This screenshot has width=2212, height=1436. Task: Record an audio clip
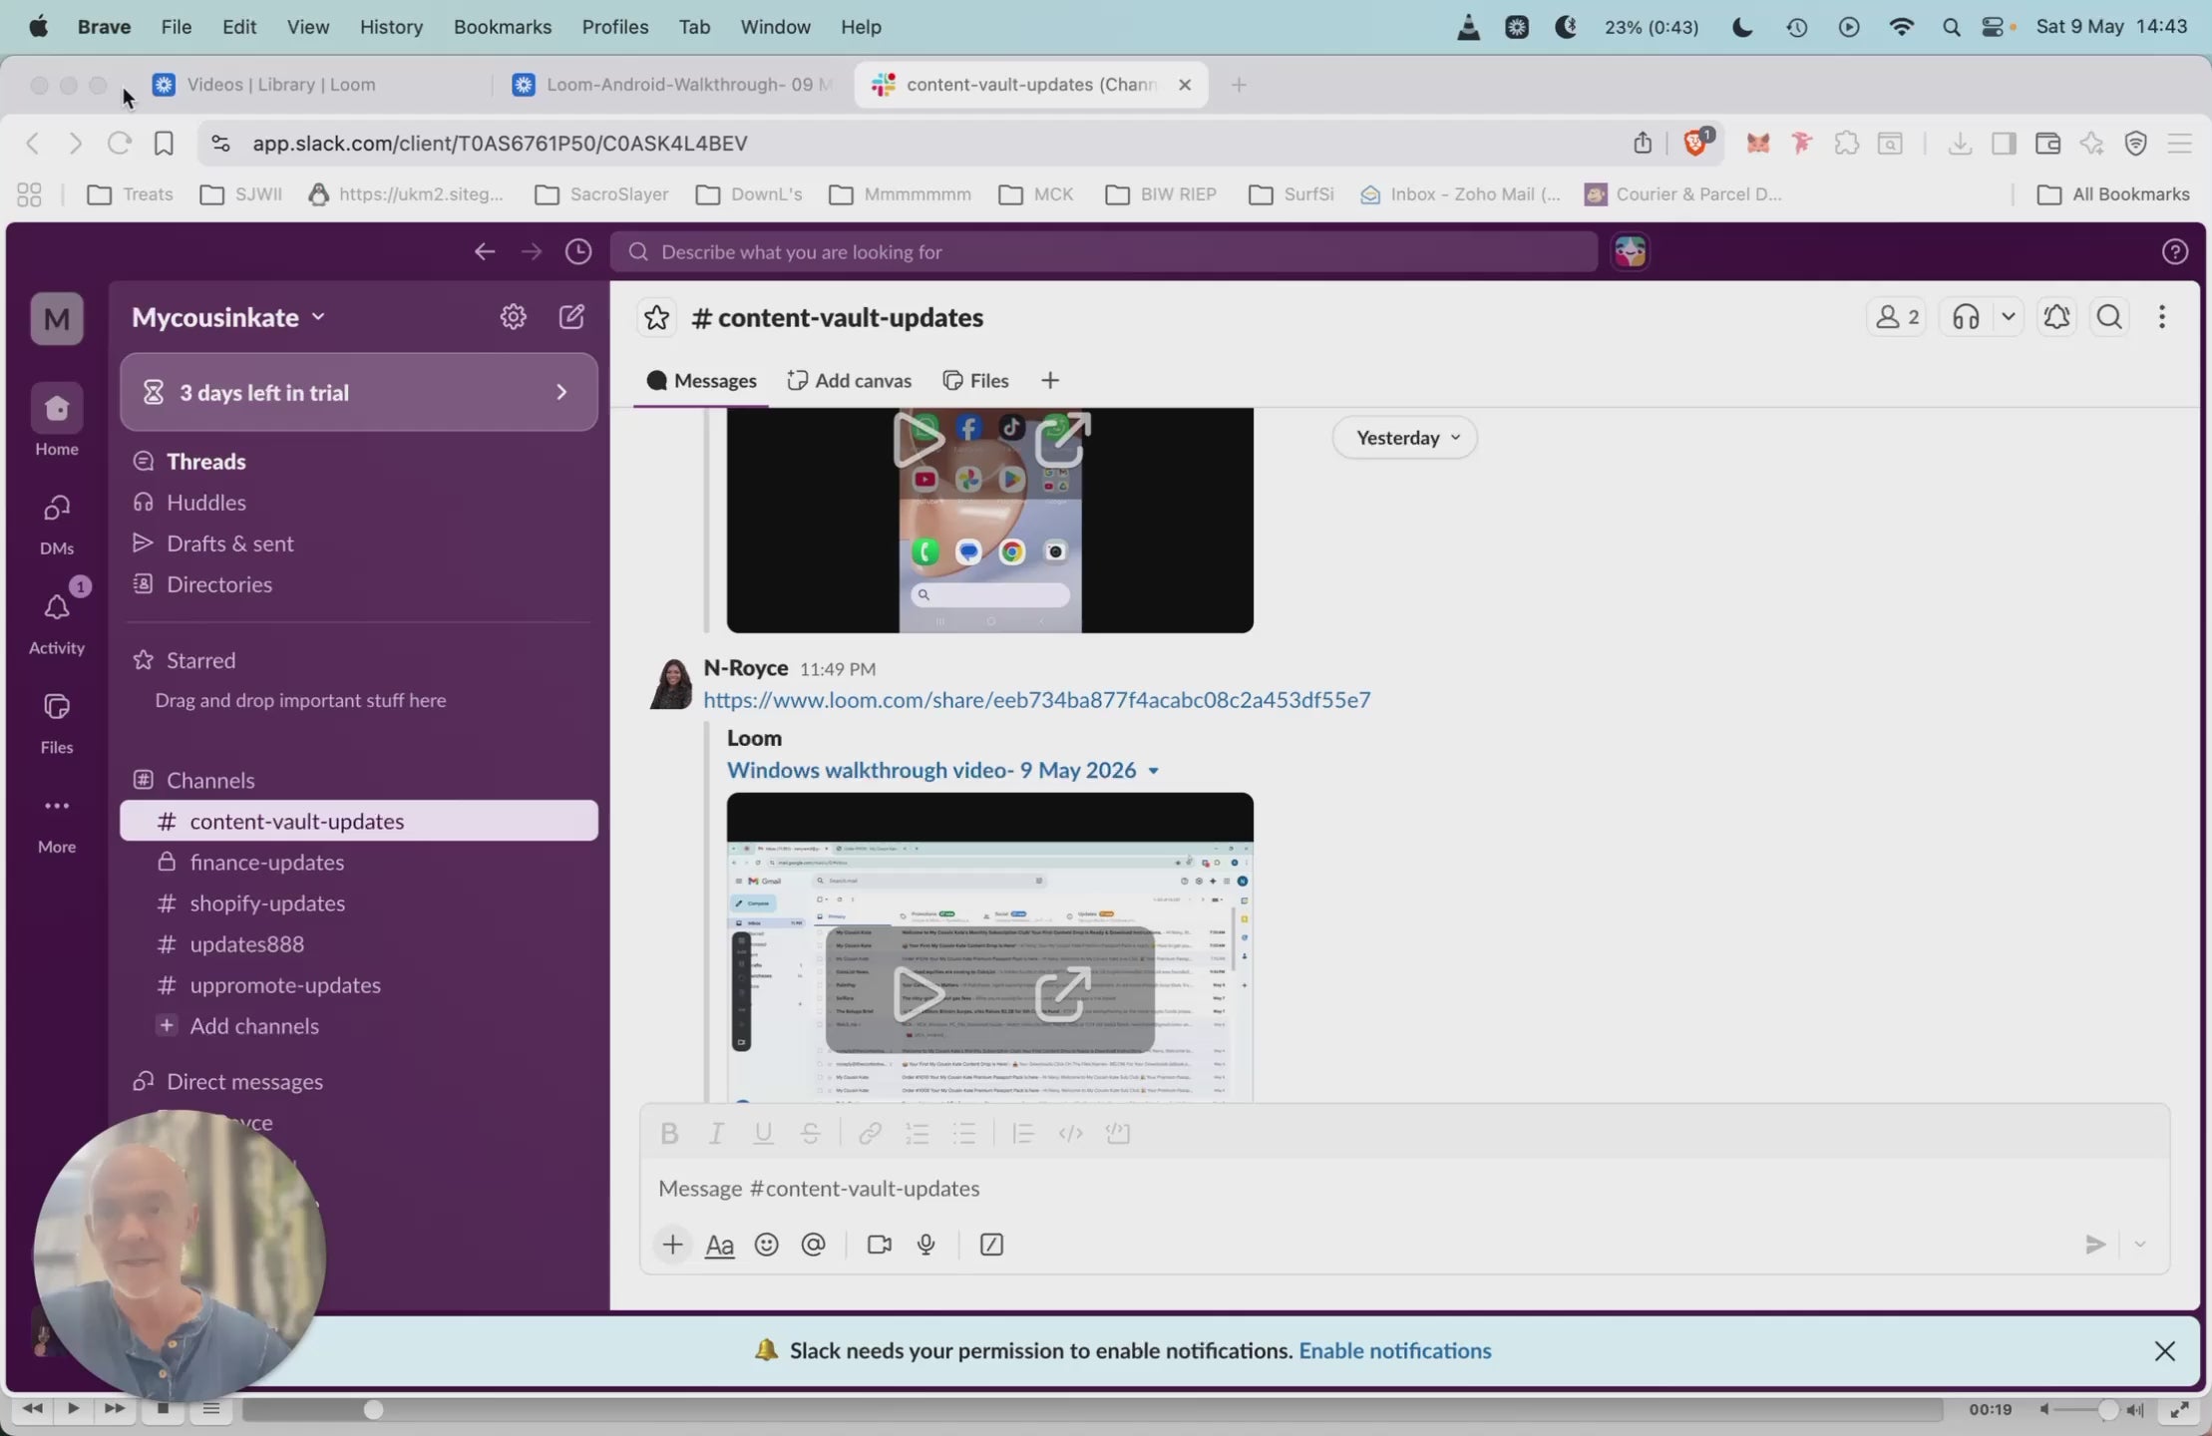[x=926, y=1245]
